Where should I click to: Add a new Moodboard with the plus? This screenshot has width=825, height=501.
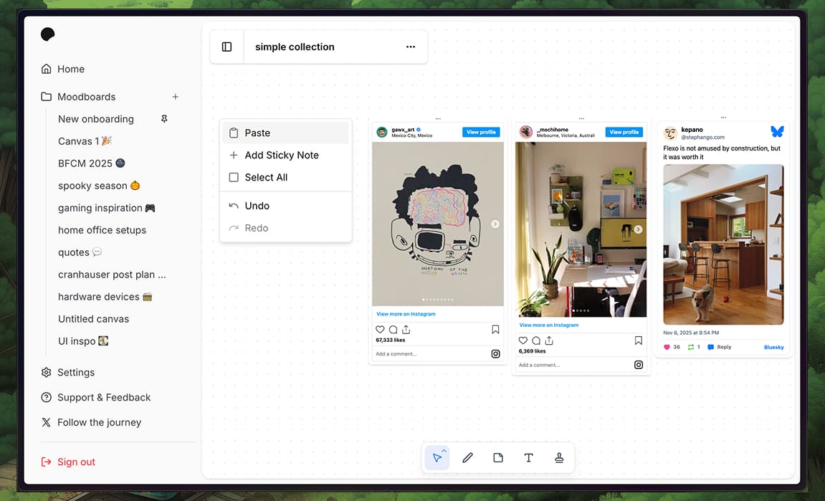tap(176, 96)
